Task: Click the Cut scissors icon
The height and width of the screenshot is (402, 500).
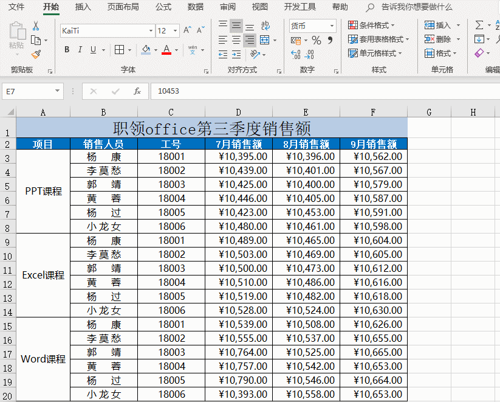Action: (x=36, y=26)
